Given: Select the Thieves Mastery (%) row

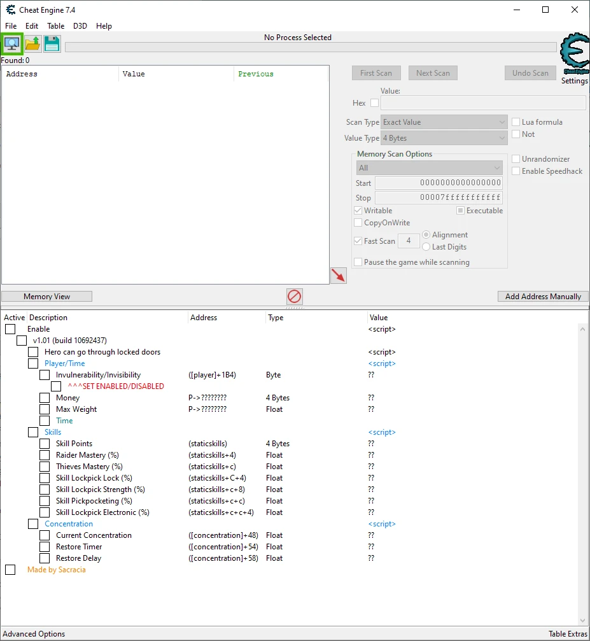Looking at the screenshot, I should coord(290,467).
